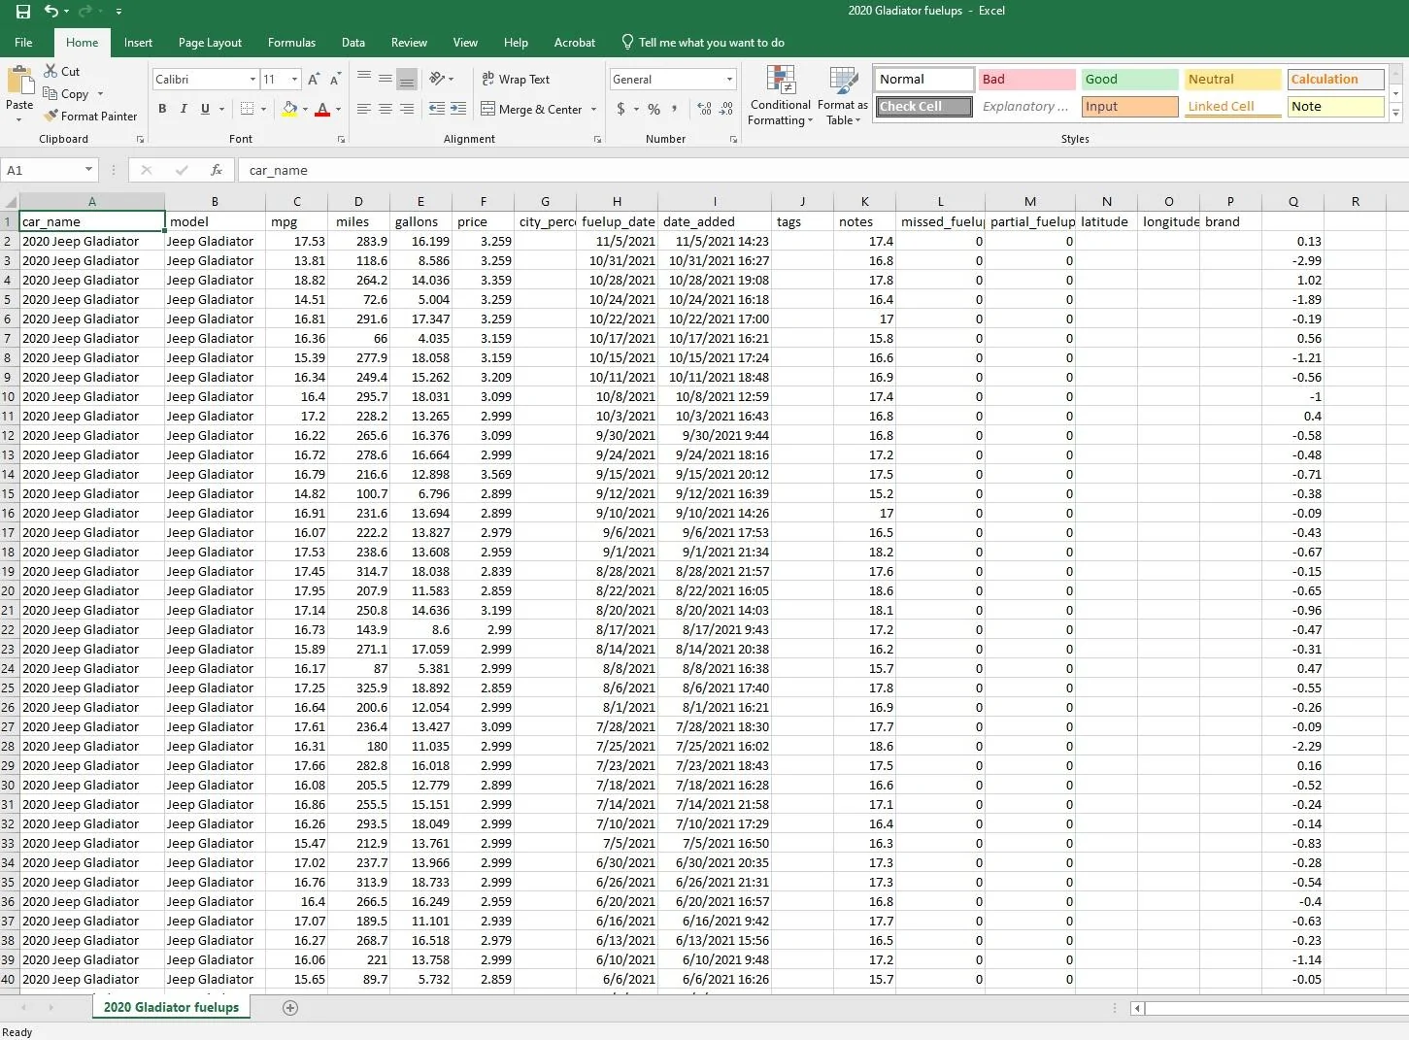Open the Font size dropdown

coord(294,80)
